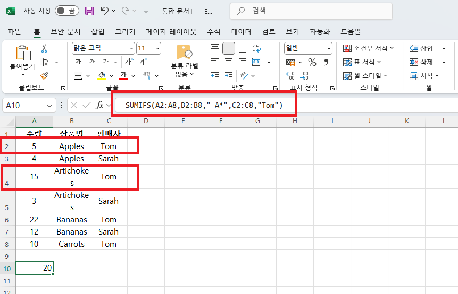Screen dimensions: 458x294
Task: Open the font size combo box
Action: coord(148,48)
